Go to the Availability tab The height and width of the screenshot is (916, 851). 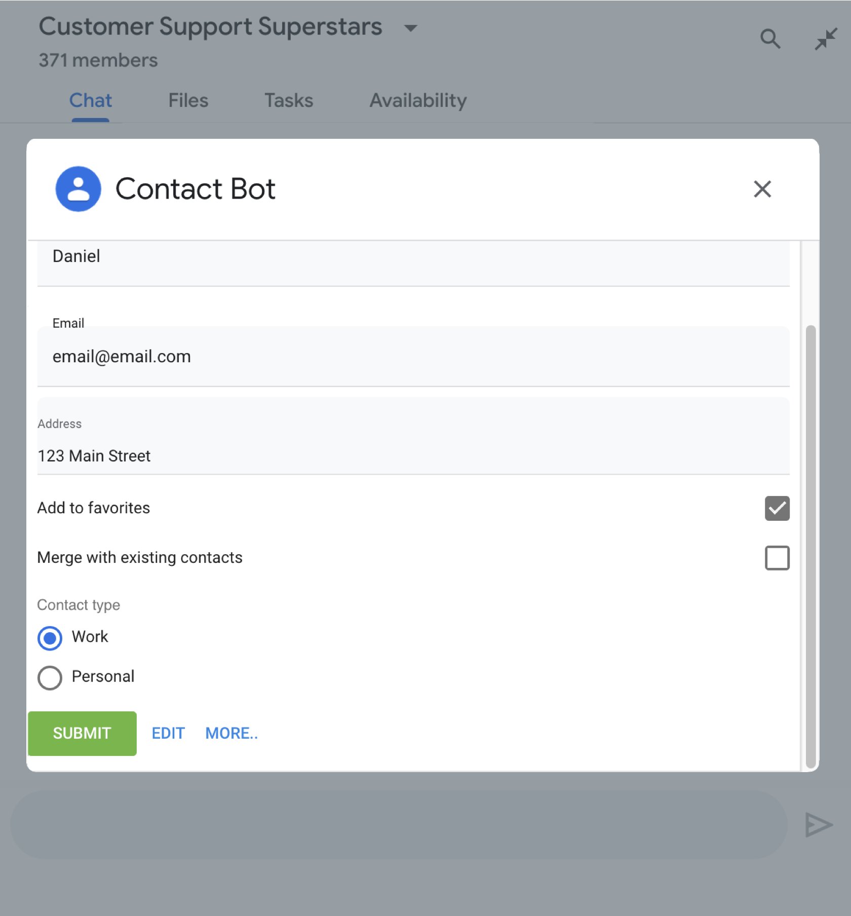[x=418, y=100]
